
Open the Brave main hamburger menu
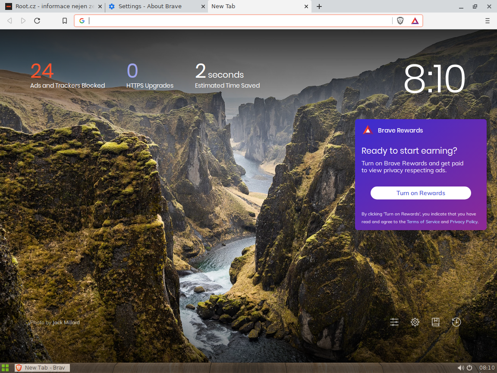pos(487,21)
